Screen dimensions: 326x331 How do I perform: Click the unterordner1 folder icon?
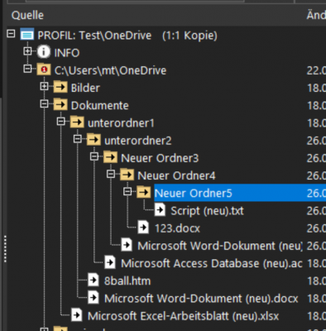point(77,122)
